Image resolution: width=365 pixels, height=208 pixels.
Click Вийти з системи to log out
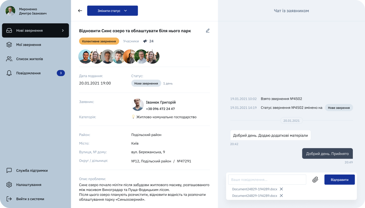(30, 199)
